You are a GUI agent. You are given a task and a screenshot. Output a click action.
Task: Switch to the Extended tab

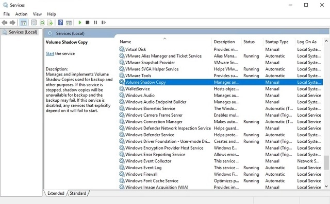pos(56,193)
